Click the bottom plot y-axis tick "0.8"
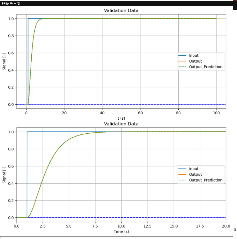This screenshot has width=237, height=239. click(x=11, y=149)
